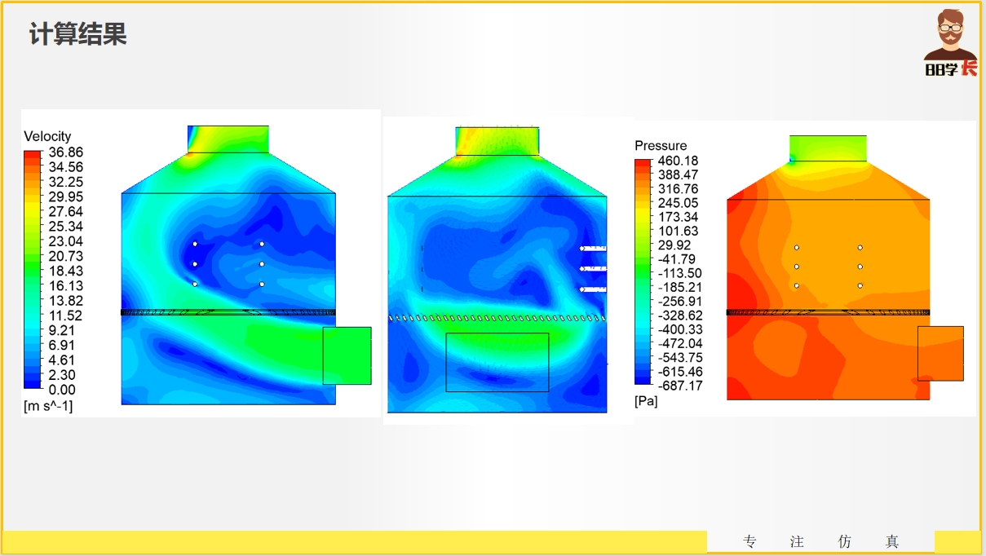The width and height of the screenshot is (986, 556).
Task: Select the left velocity contour plot
Action: 228,269
